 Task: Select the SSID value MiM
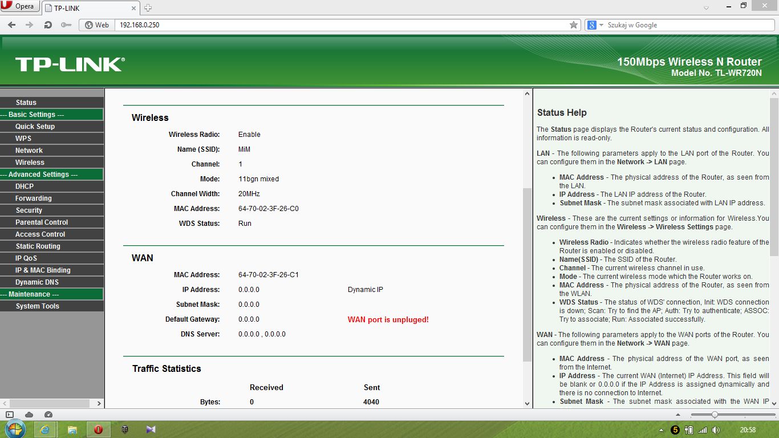pos(244,149)
